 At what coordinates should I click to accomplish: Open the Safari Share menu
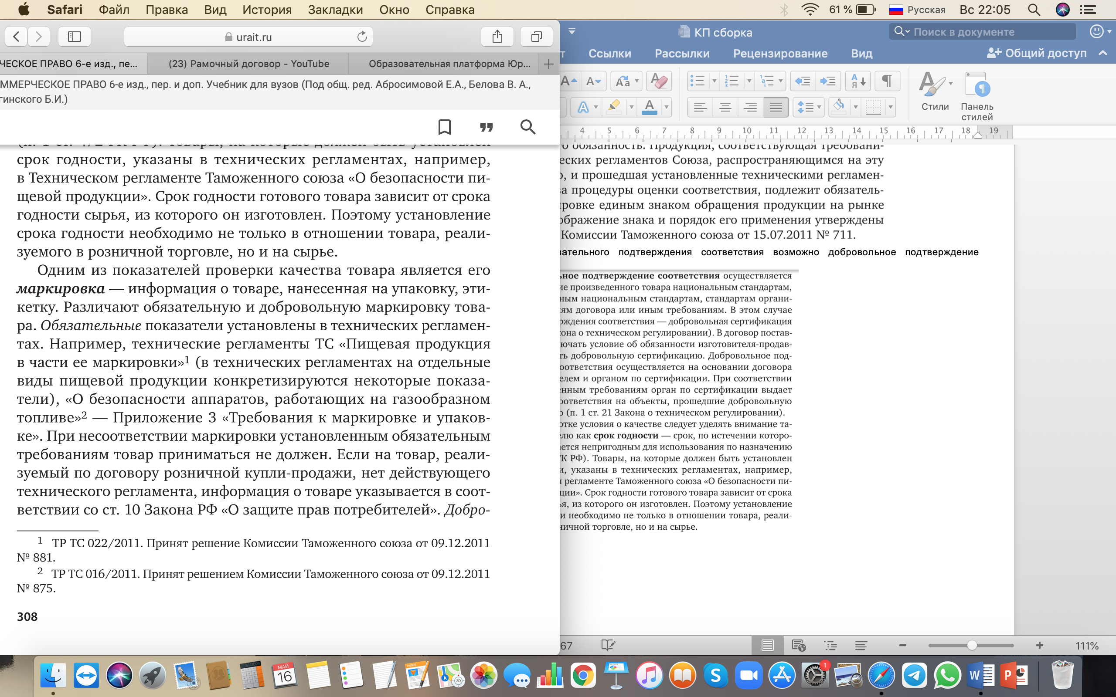point(497,37)
